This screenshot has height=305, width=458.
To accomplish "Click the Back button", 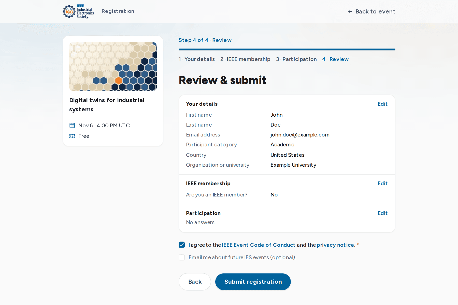I will point(195,282).
